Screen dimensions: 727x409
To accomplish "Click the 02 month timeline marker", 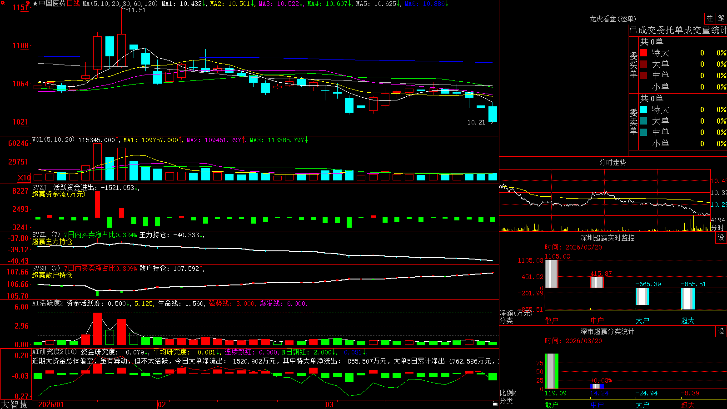I will (162, 404).
